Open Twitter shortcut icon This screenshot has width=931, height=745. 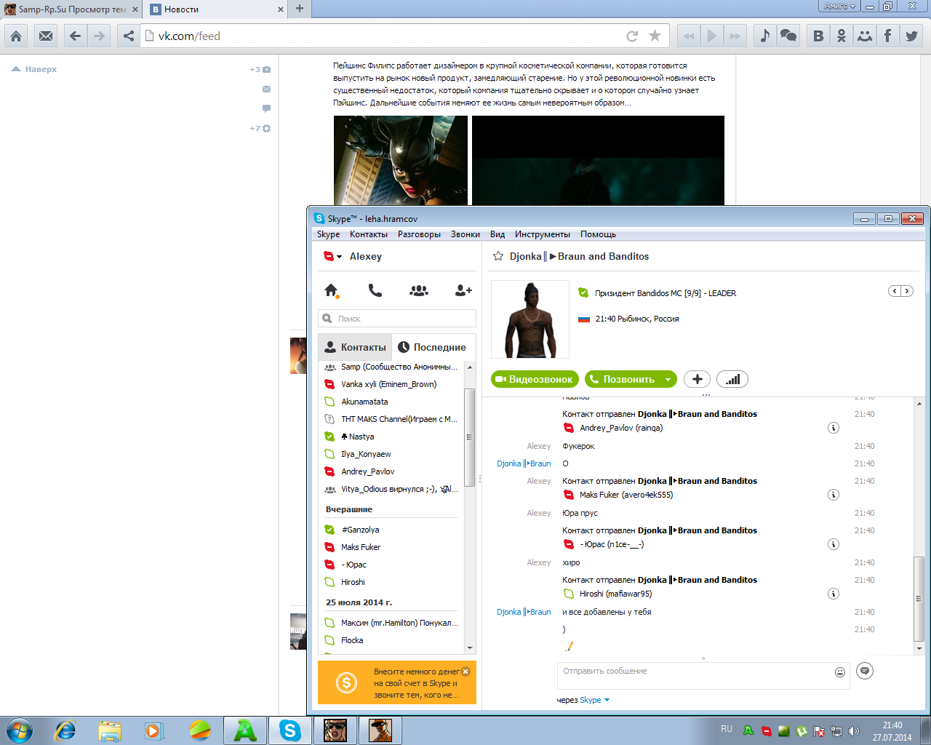(x=911, y=36)
